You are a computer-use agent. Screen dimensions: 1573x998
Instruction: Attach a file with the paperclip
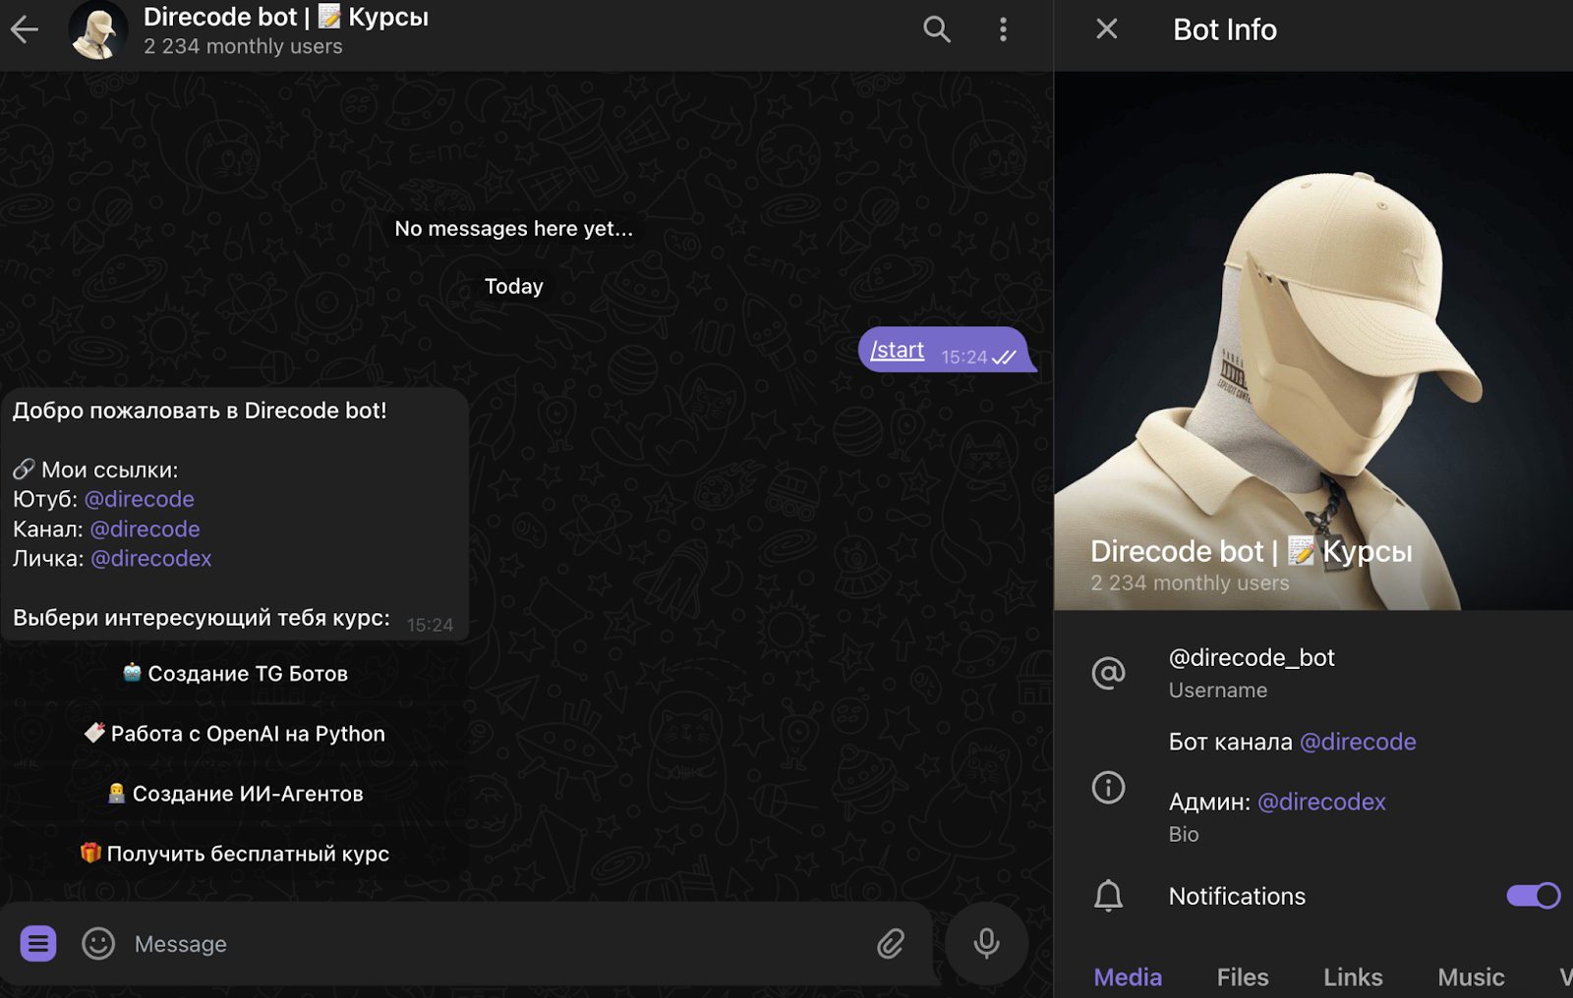[891, 944]
